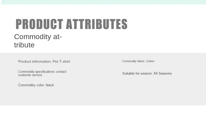Select the Commodity attribute subheading

38,41
